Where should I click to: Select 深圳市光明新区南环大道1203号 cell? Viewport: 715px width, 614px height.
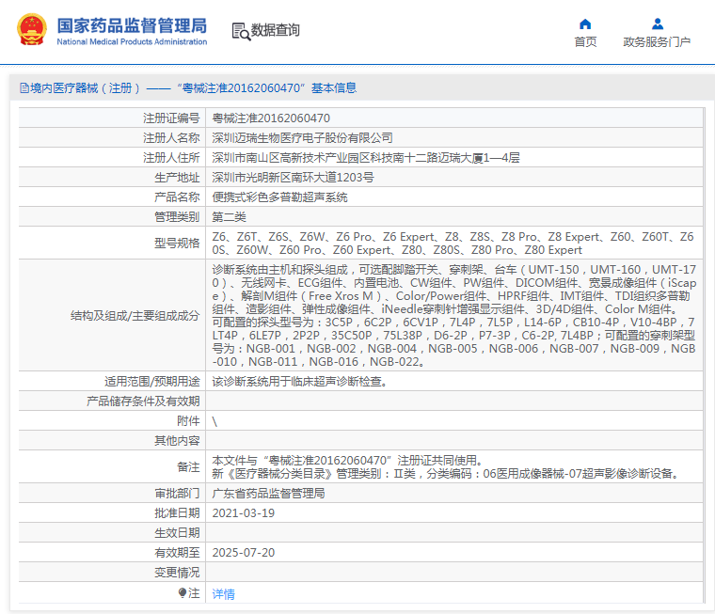click(293, 178)
